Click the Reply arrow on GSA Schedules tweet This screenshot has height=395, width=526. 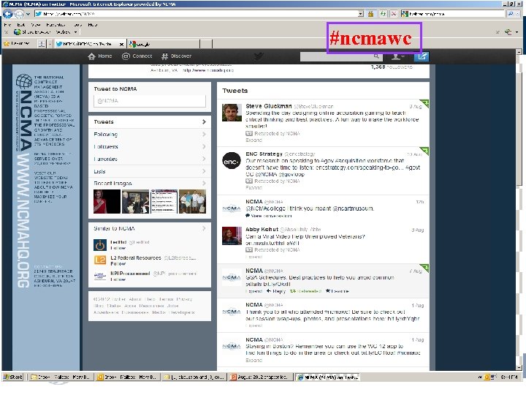click(x=275, y=291)
